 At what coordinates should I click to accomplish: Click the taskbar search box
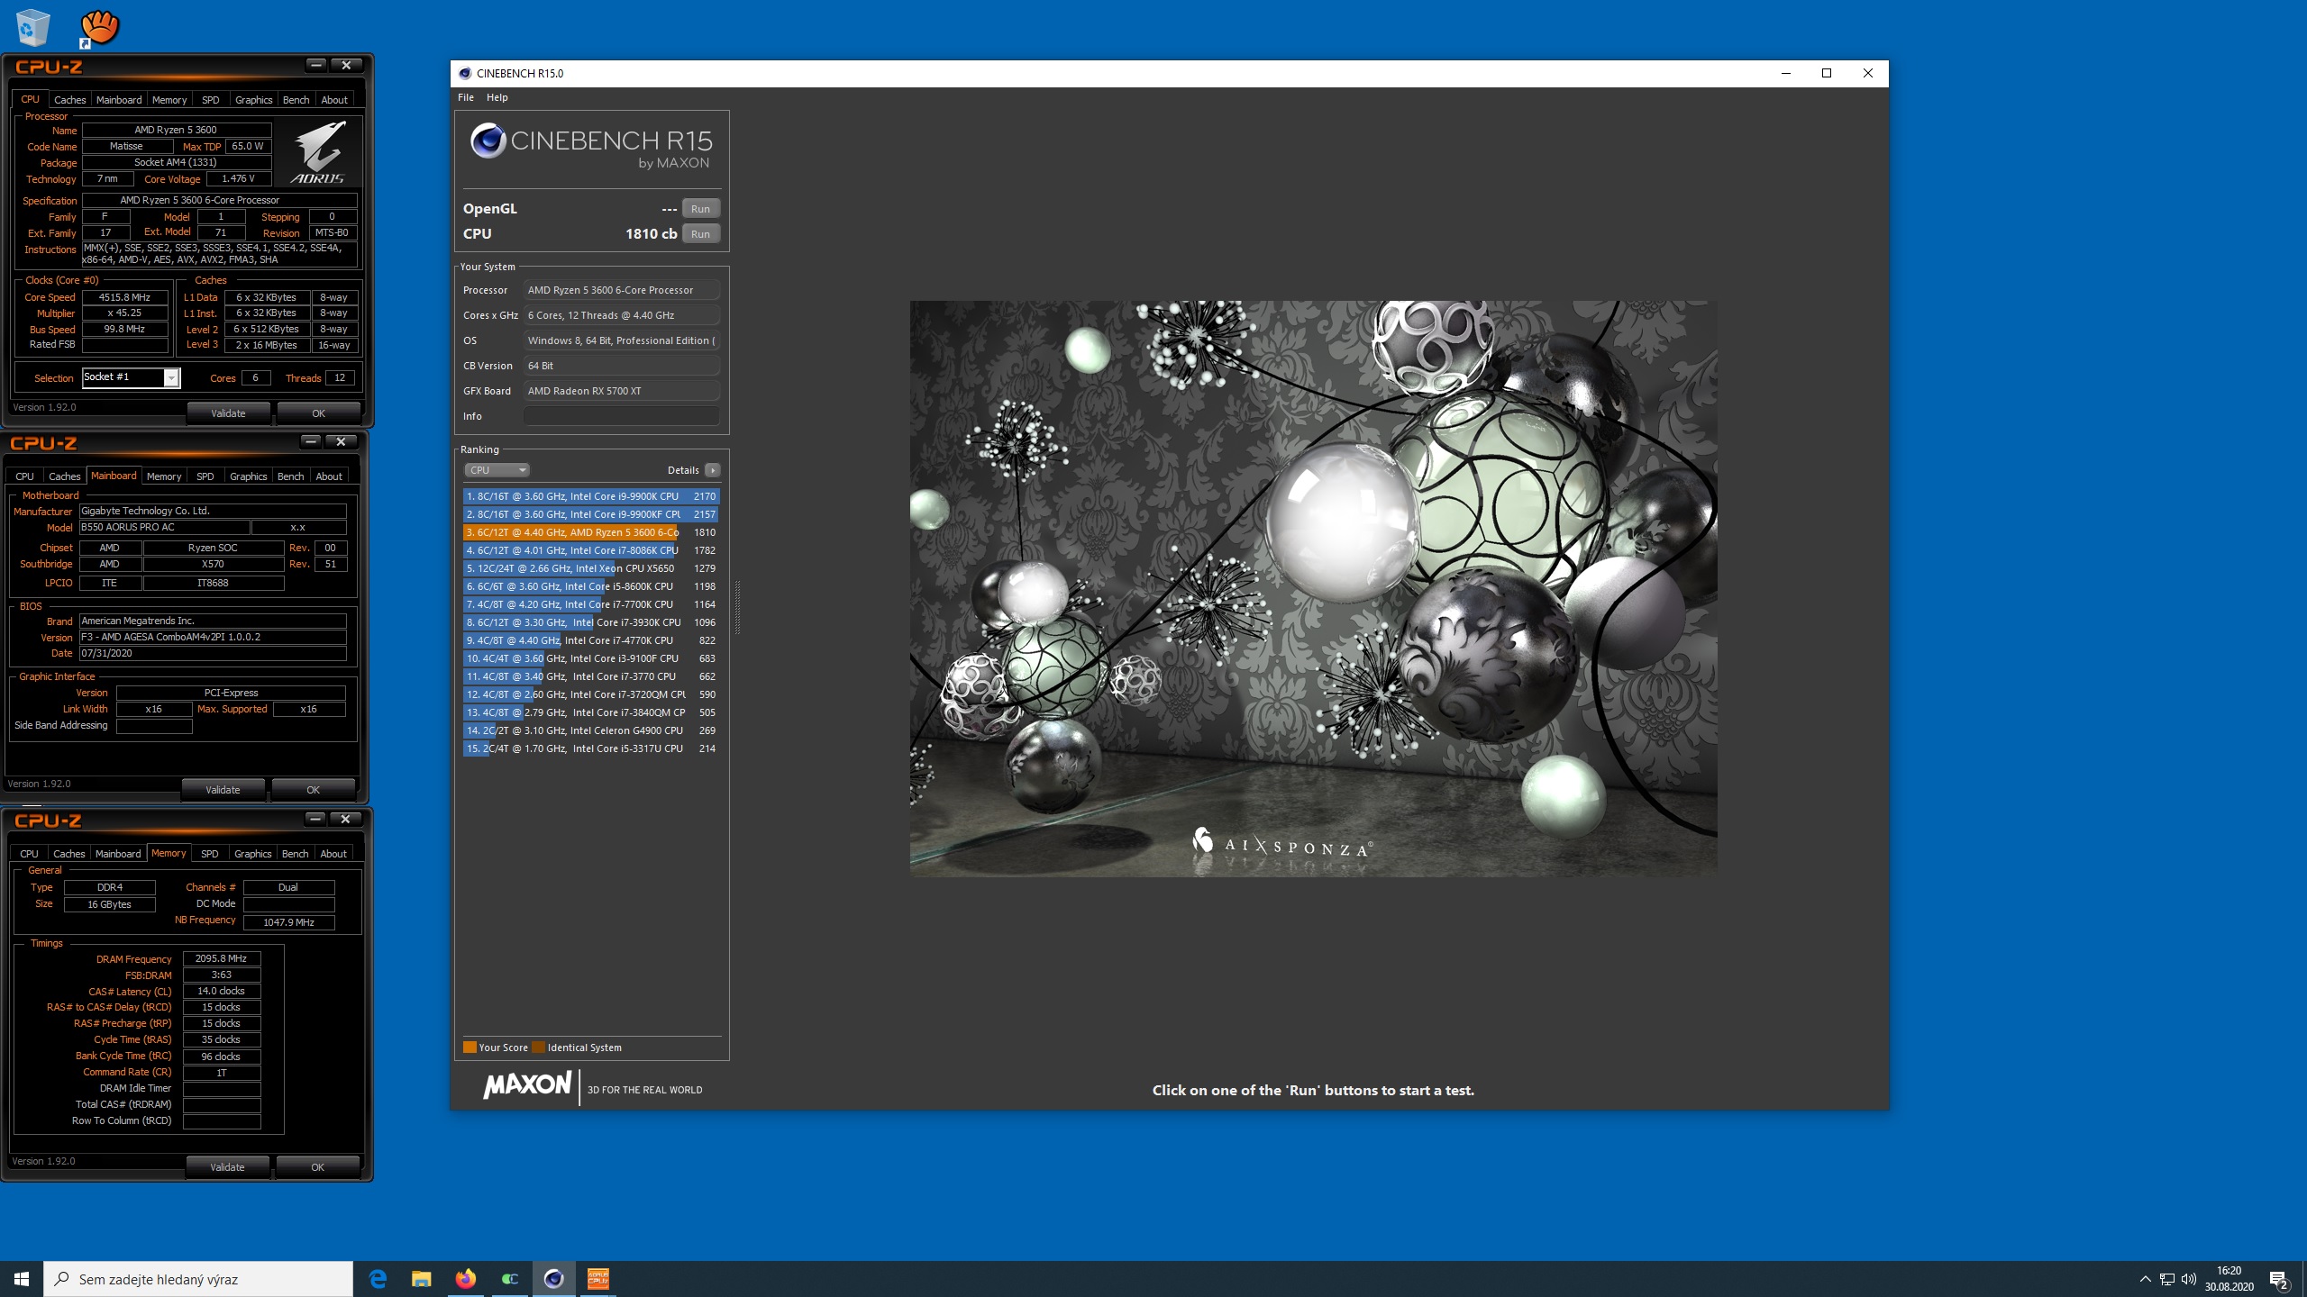point(198,1279)
